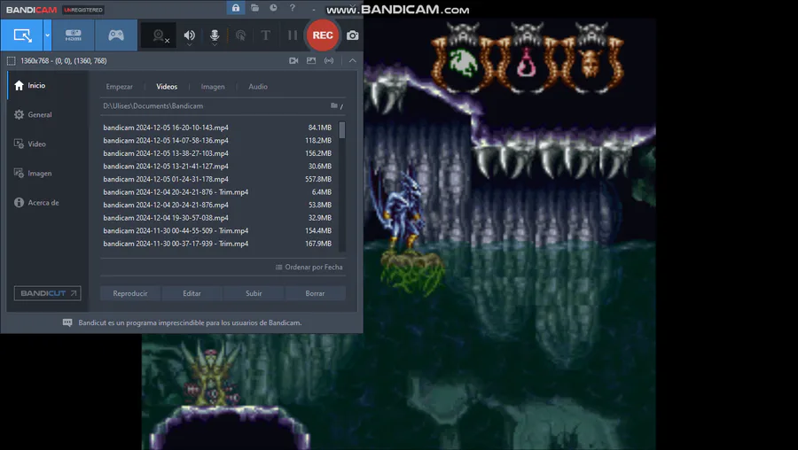798x450 pixels.
Task: Click the lock icon in title bar
Action: [236, 8]
